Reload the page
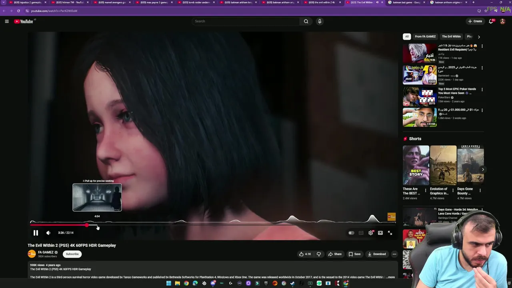The image size is (512, 288). tap(18, 11)
